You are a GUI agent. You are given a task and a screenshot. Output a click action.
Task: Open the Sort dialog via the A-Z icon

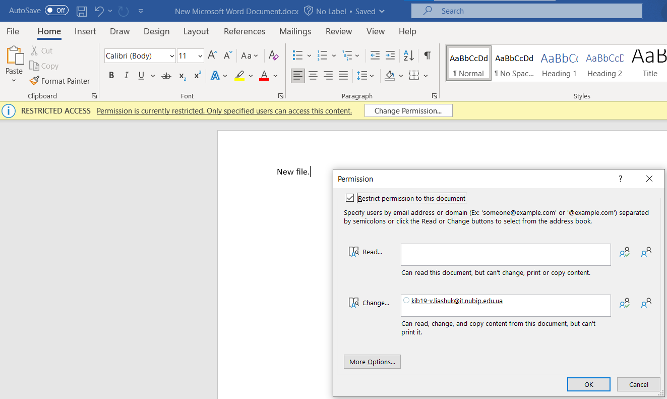coord(408,55)
